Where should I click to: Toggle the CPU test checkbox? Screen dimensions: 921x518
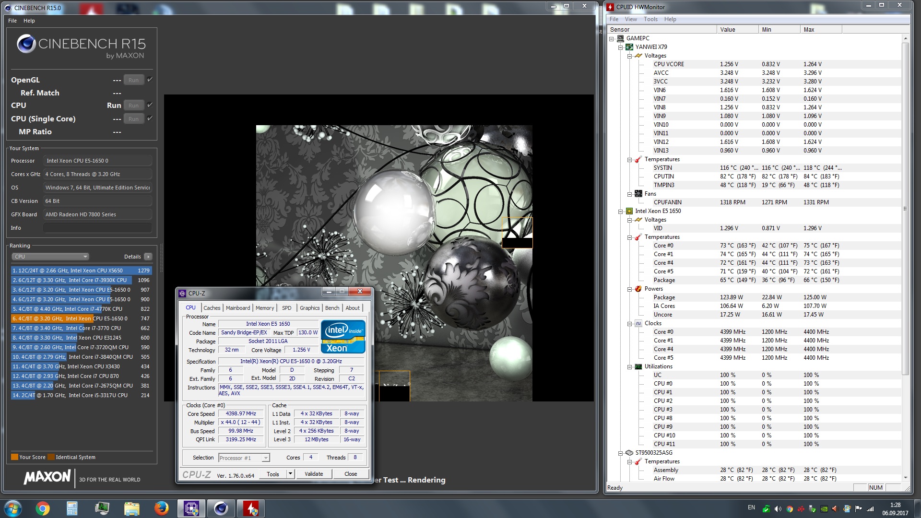pos(150,105)
